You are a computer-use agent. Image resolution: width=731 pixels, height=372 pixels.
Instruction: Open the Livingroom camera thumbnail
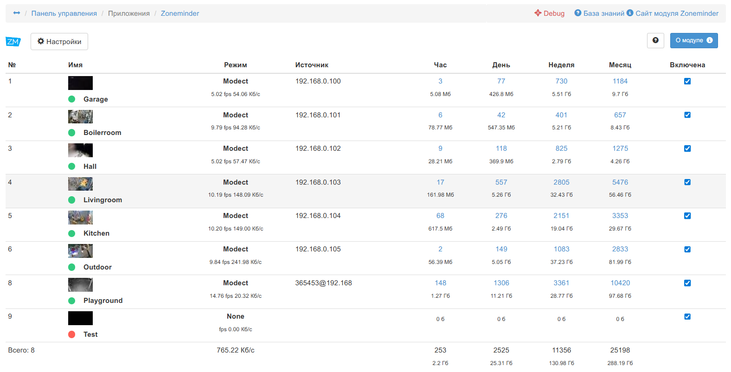click(80, 184)
